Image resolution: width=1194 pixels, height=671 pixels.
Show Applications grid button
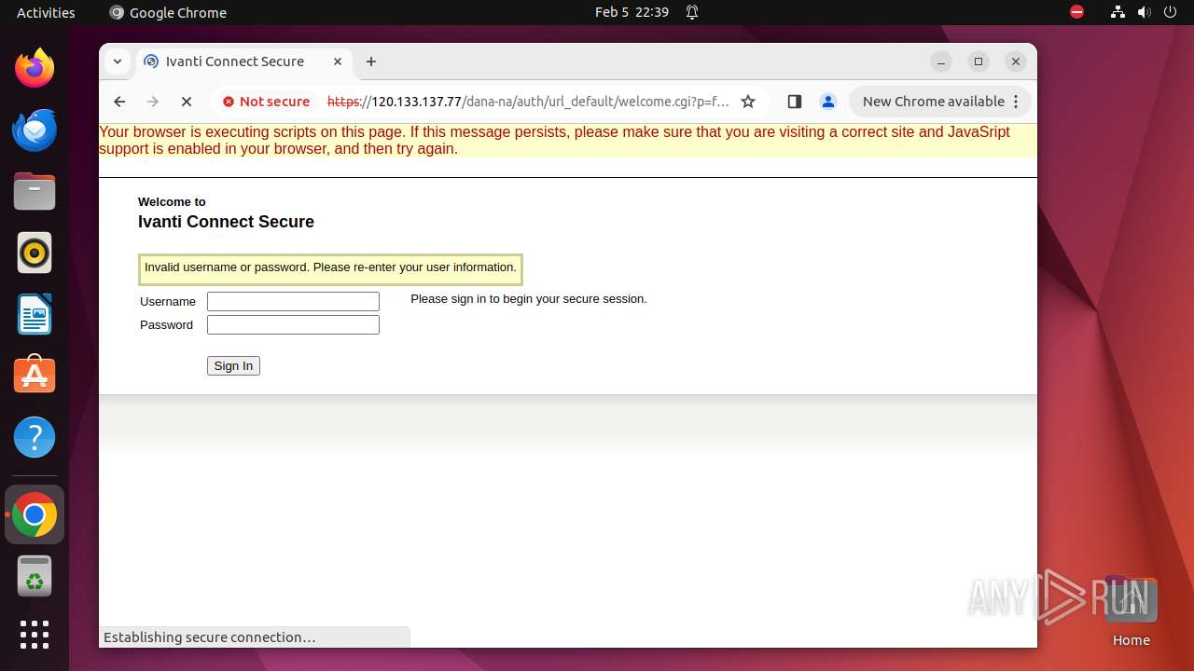[x=35, y=635]
